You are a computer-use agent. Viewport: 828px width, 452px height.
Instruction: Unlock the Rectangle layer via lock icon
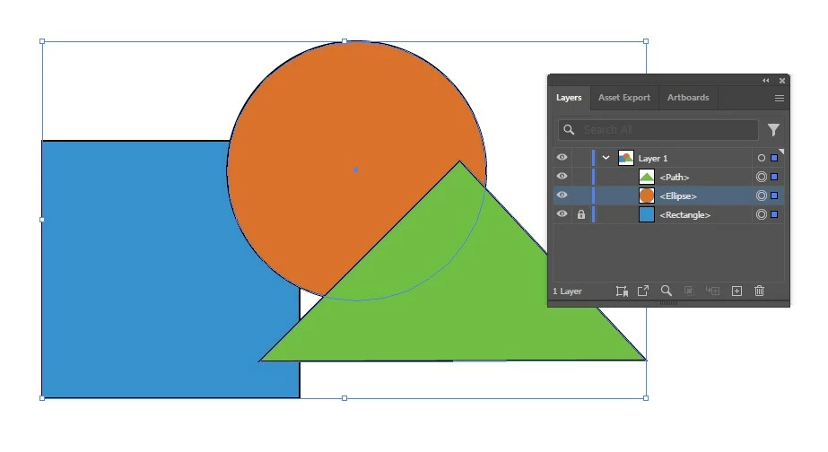(x=581, y=214)
